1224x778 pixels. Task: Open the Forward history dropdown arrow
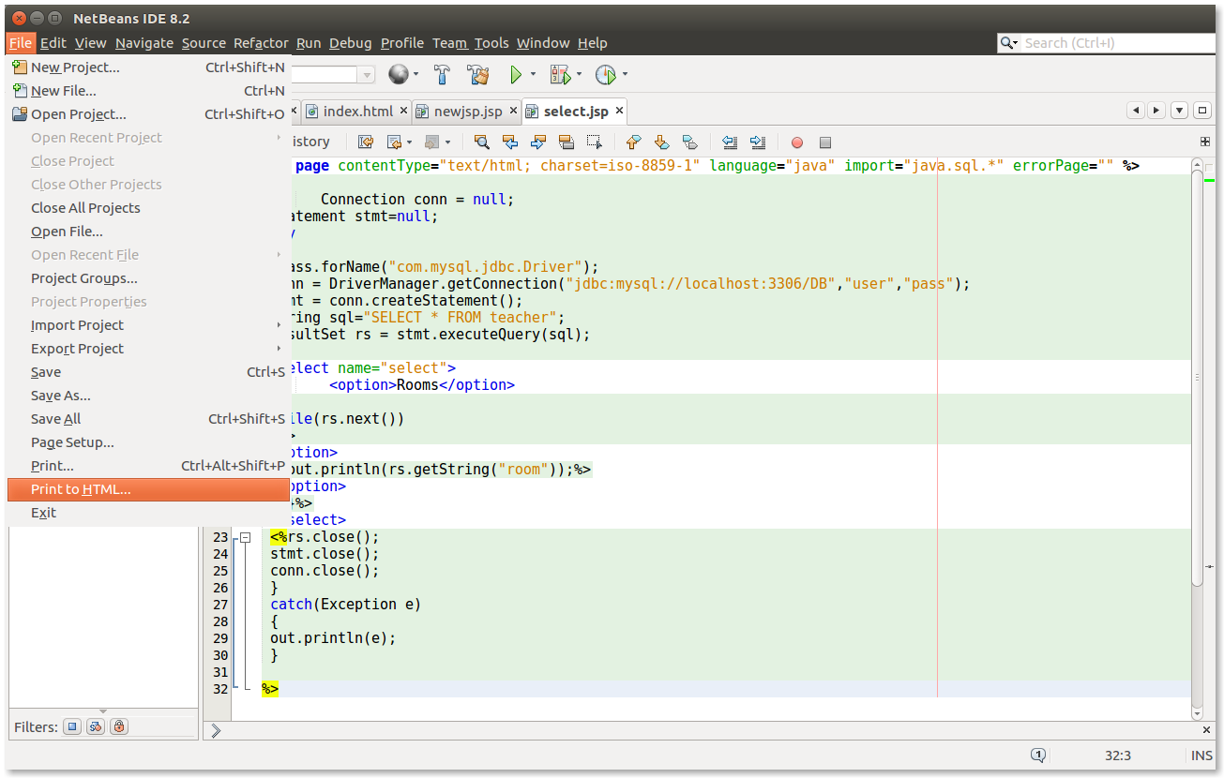pos(447,142)
